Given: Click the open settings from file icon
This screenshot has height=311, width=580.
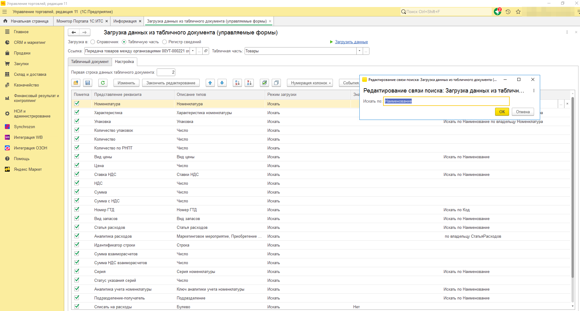Looking at the screenshot, I should (x=76, y=83).
